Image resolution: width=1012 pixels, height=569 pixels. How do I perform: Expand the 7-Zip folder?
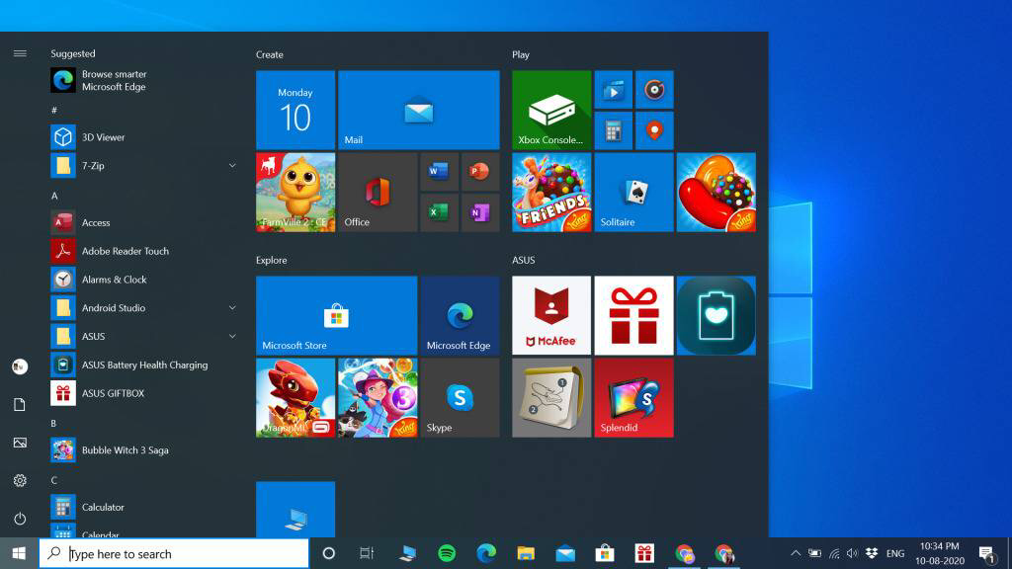point(232,166)
